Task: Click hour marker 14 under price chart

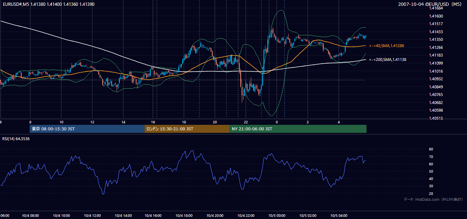Action: pyautogui.click(x=124, y=122)
